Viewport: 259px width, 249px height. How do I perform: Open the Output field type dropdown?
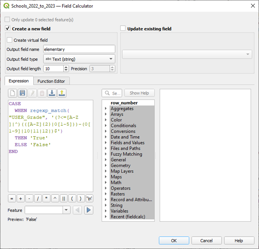(79, 59)
